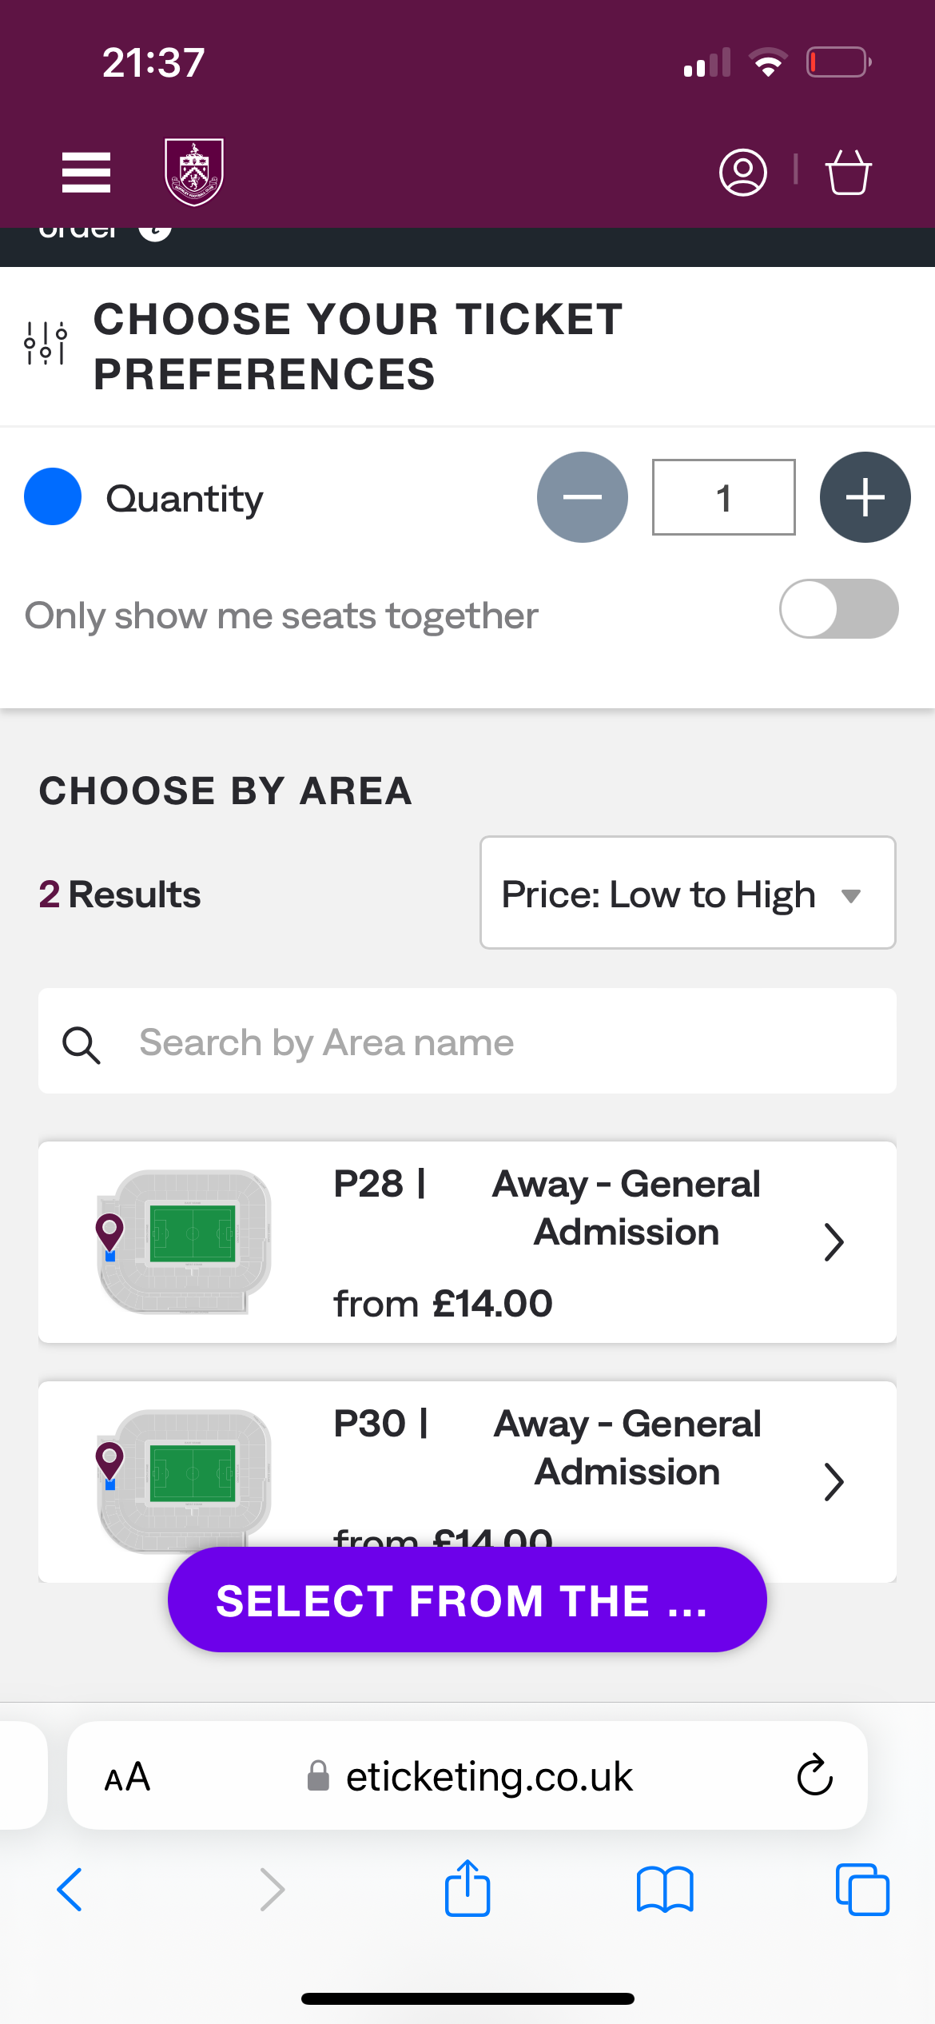
Task: Go back using Safari back arrow
Action: point(70,1890)
